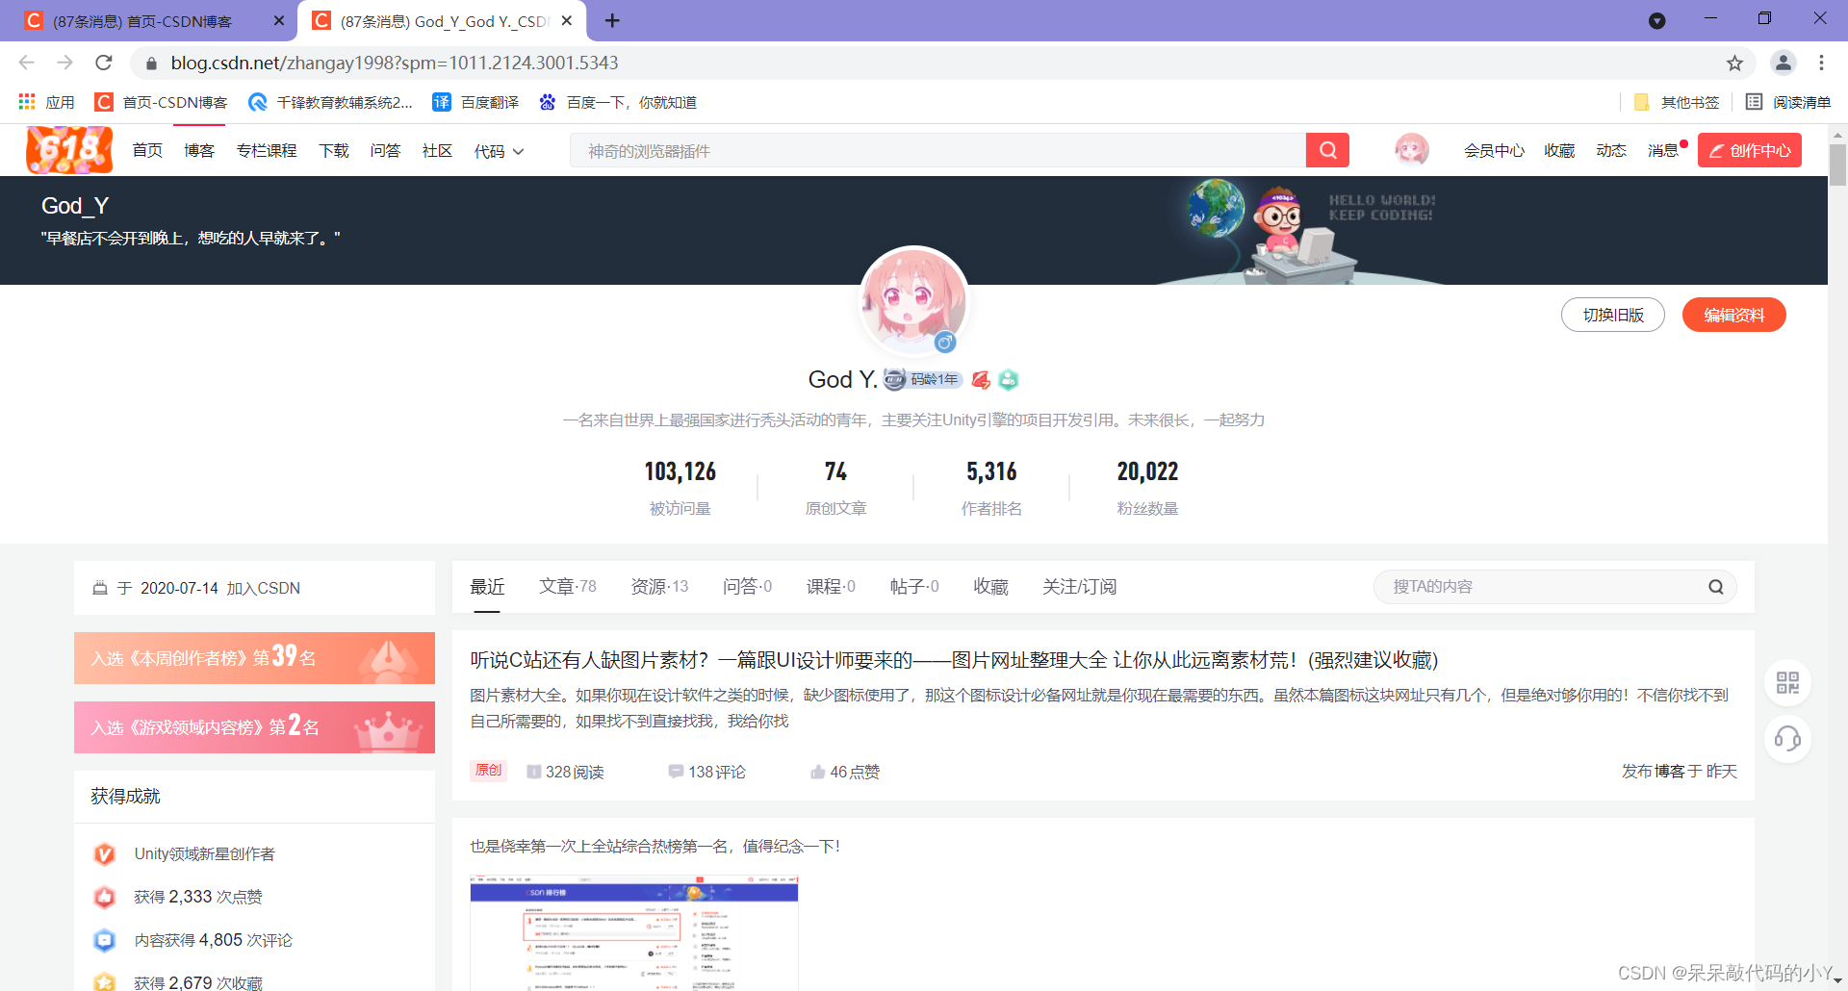The image size is (1848, 991).
Task: Click the browser back arrow
Action: coord(26,63)
